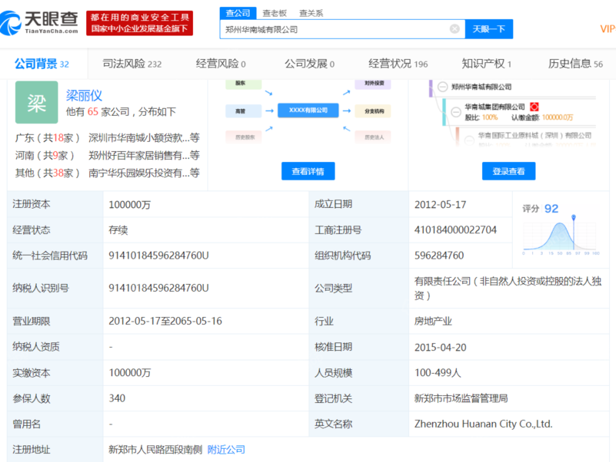616x462 pixels.
Task: Click the 实缴资本 100000万 value
Action: click(x=130, y=373)
